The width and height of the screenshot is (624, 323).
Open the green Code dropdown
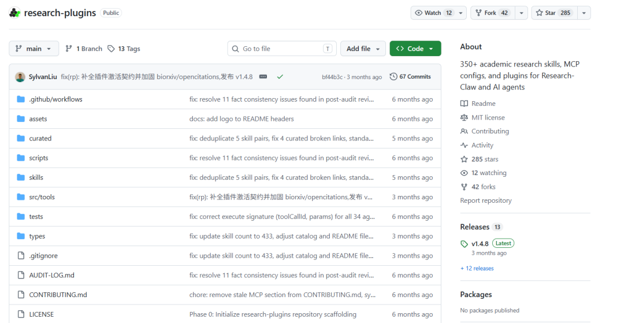[x=415, y=49]
